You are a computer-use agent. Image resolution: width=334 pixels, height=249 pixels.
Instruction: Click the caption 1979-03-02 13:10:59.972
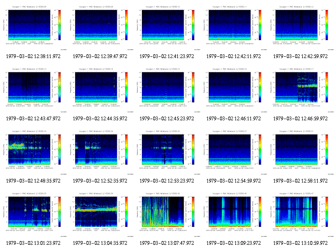click(300, 243)
